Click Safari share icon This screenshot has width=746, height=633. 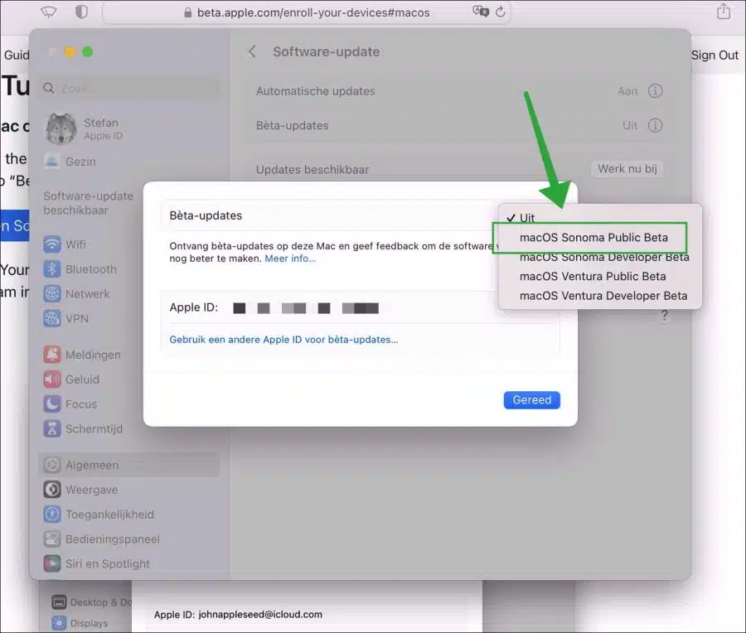coord(723,11)
